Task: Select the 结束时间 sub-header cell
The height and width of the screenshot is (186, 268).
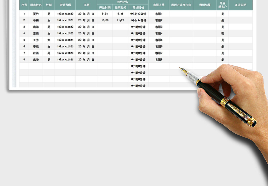Action: click(120, 7)
